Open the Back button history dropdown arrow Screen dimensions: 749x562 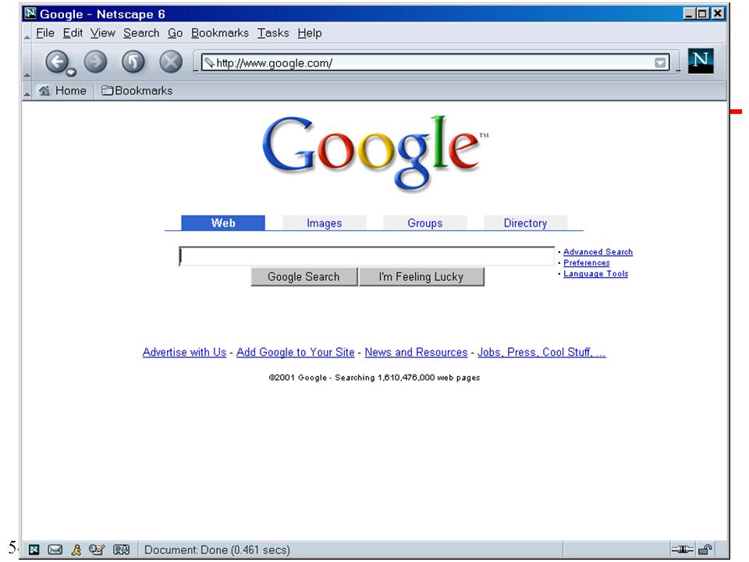tap(71, 72)
